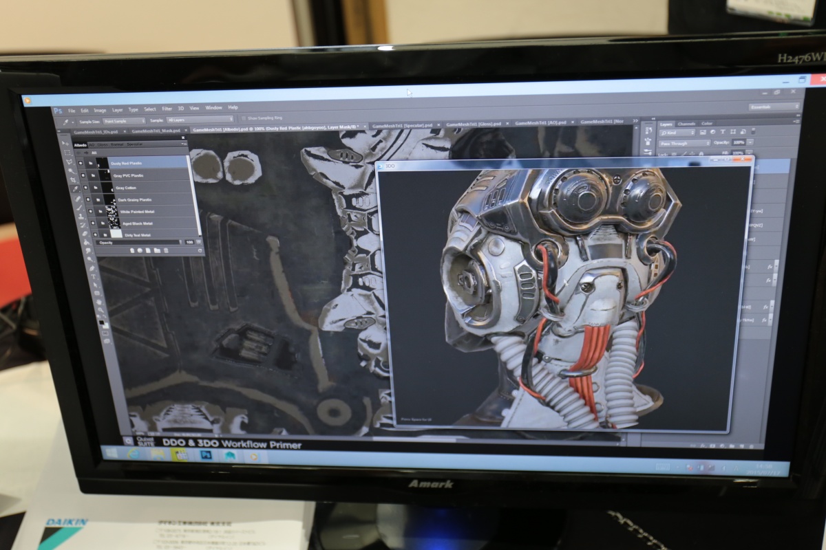The width and height of the screenshot is (826, 550).
Task: Select the Rectangular Marquee tool
Action: coord(67,153)
